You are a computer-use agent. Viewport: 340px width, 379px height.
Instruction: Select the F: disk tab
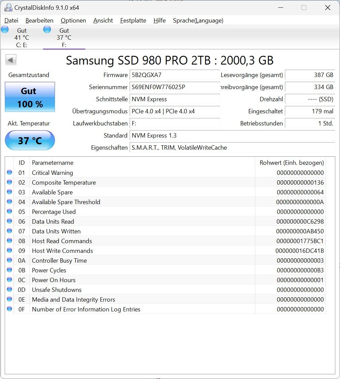[x=64, y=37]
